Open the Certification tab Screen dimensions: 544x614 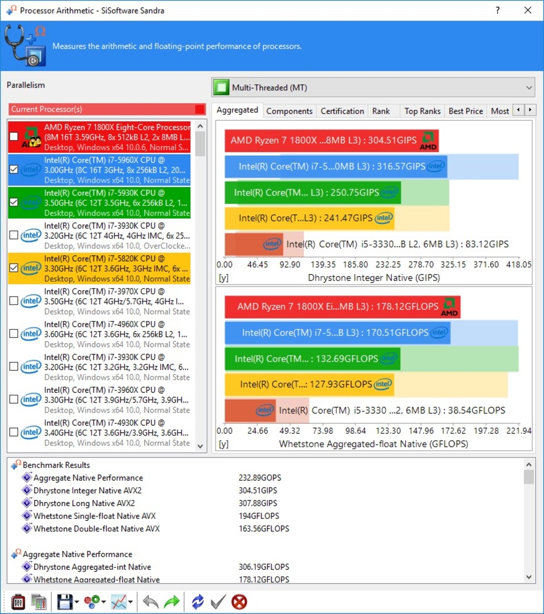[342, 111]
